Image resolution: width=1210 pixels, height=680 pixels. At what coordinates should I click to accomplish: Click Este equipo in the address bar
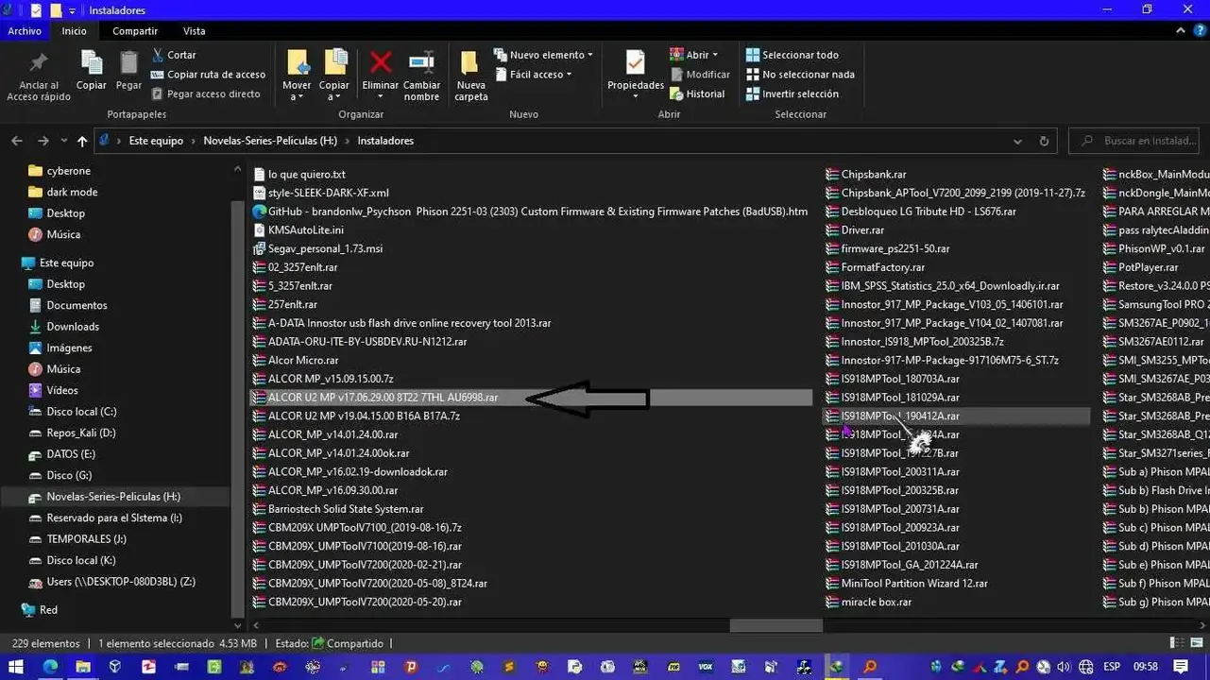coord(156,141)
